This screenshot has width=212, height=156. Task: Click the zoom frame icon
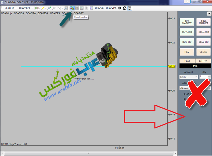point(66,8)
